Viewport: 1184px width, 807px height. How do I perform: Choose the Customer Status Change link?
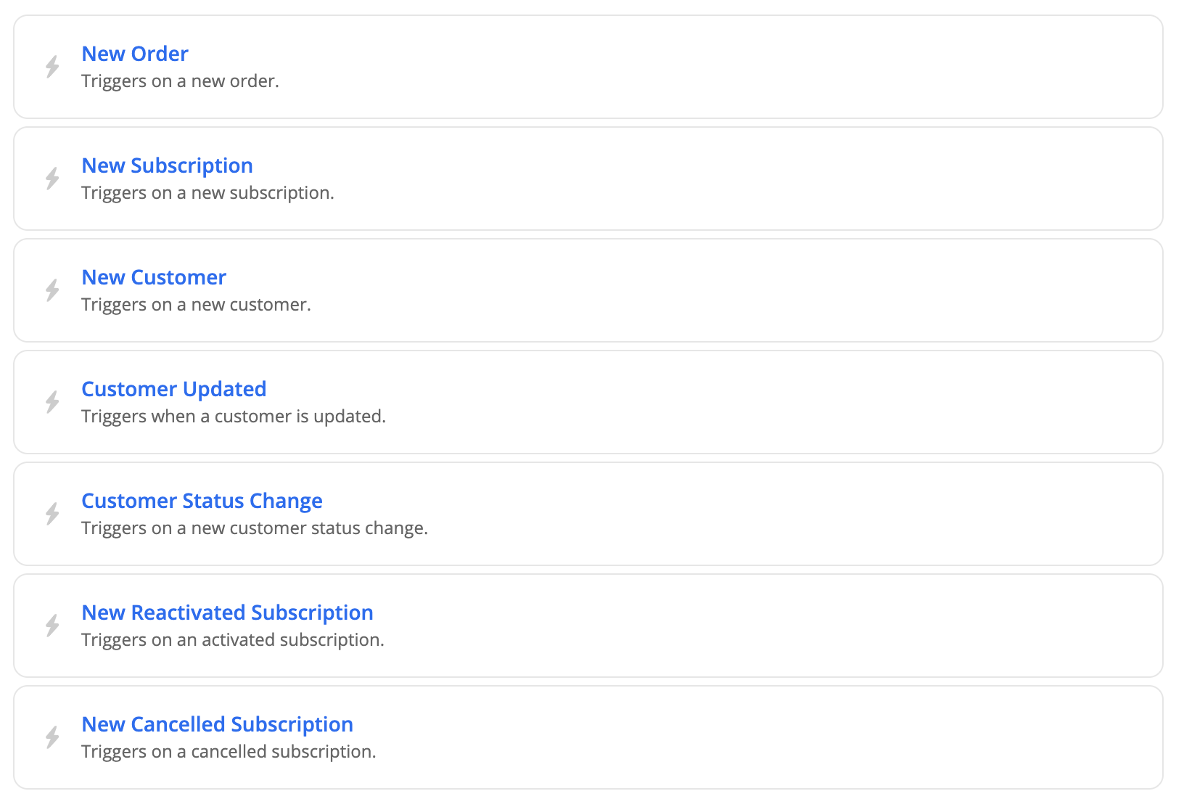pos(202,501)
